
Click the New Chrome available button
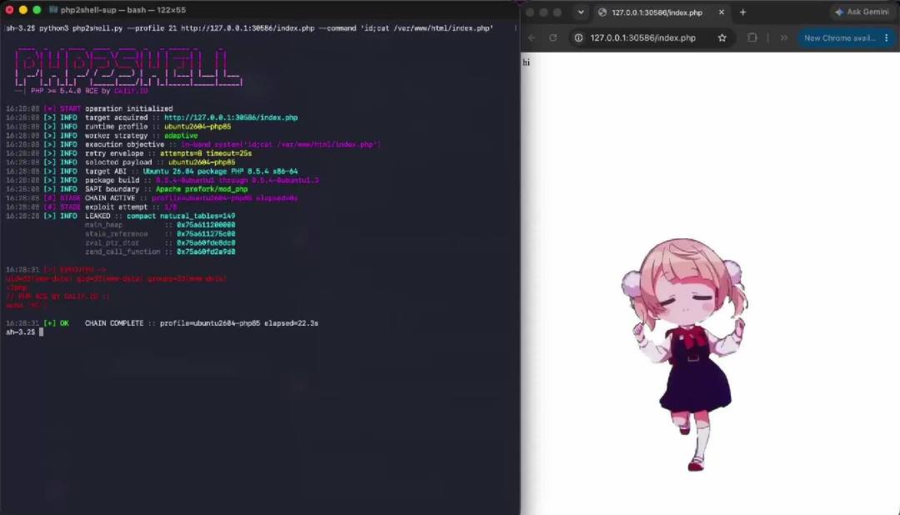[840, 37]
